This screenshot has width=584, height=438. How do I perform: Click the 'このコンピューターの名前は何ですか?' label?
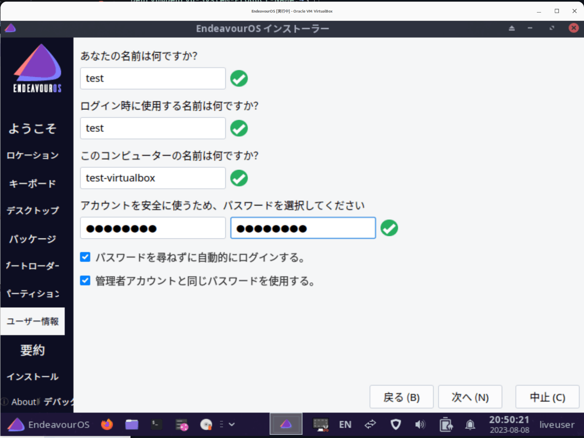pyautogui.click(x=169, y=155)
